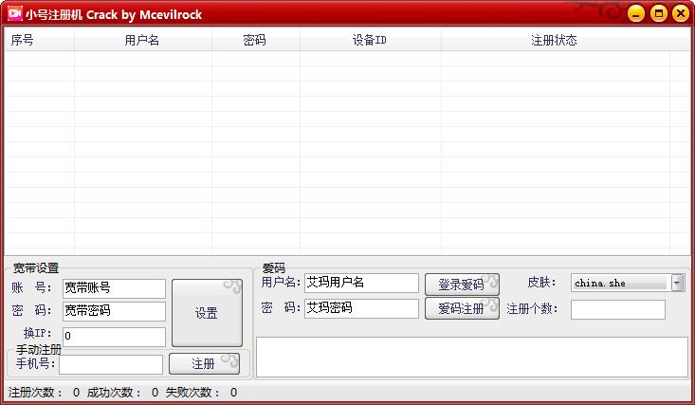Viewport: 695px width, 405px height.
Task: Click the 换IP input field
Action: [114, 336]
